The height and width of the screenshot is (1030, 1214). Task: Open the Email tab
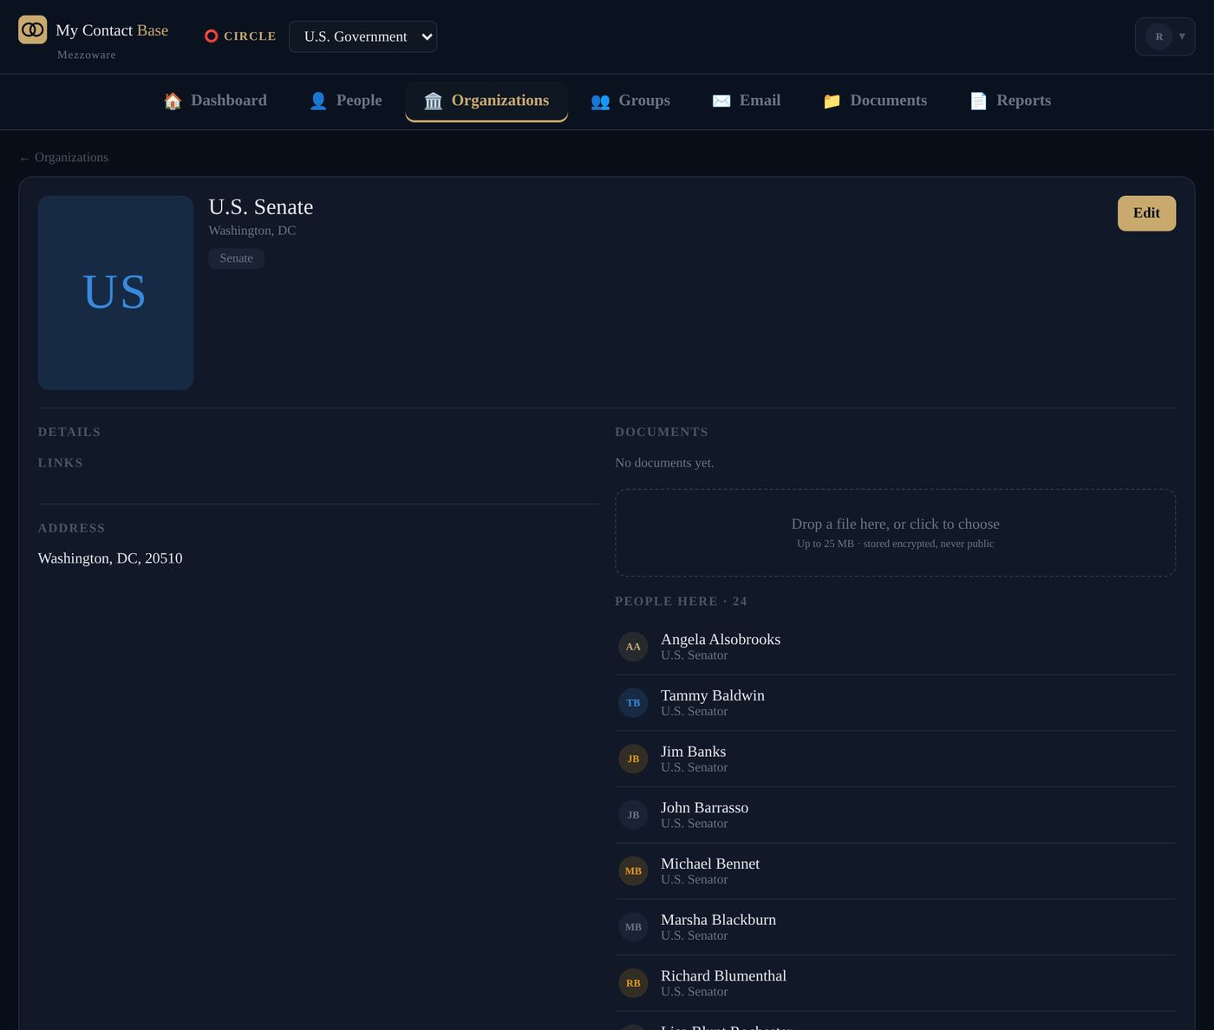click(x=746, y=101)
